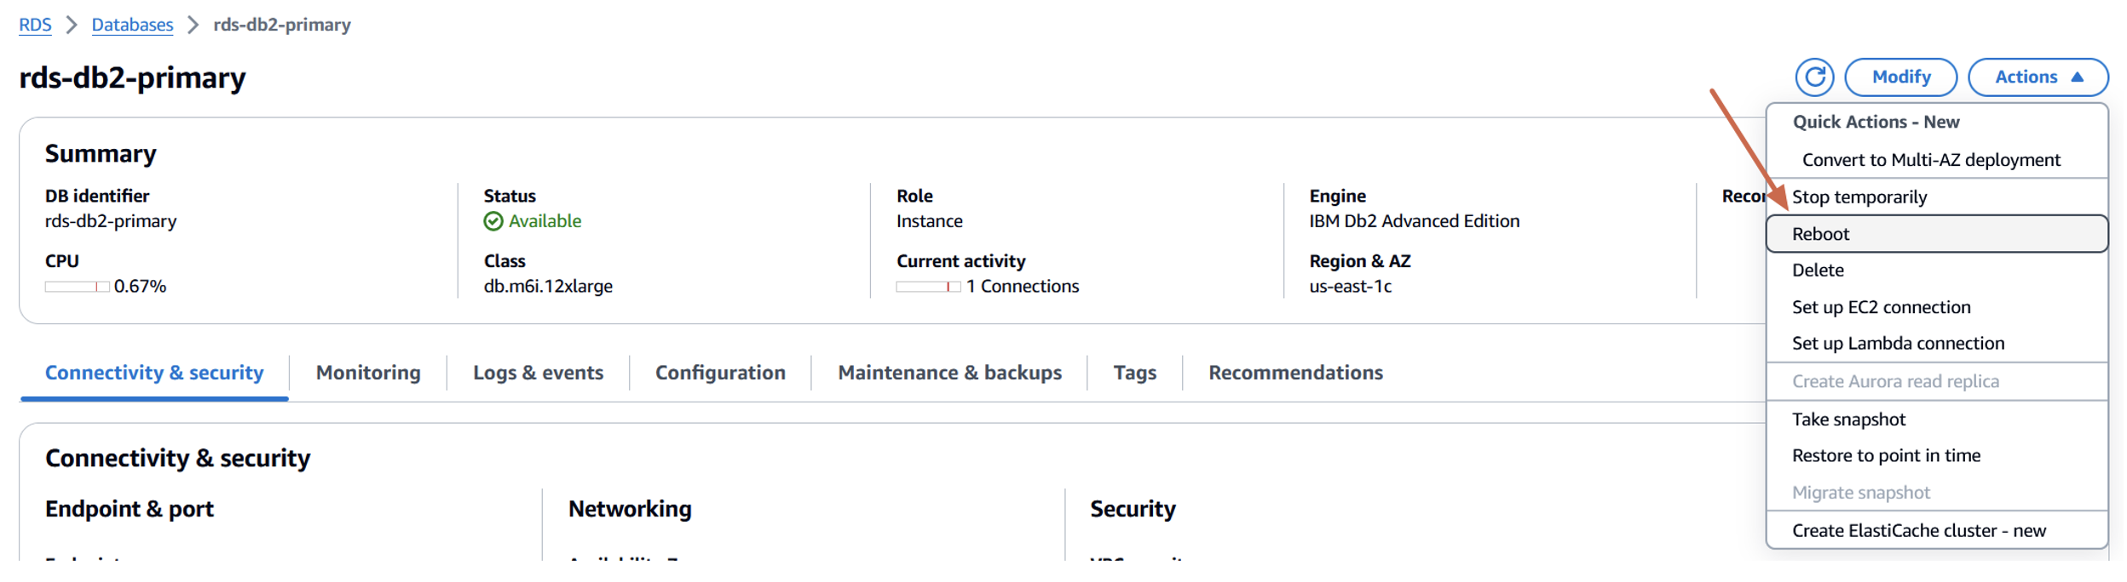The width and height of the screenshot is (2127, 582).
Task: Switch to Maintenance & backups tab
Action: [x=949, y=373]
